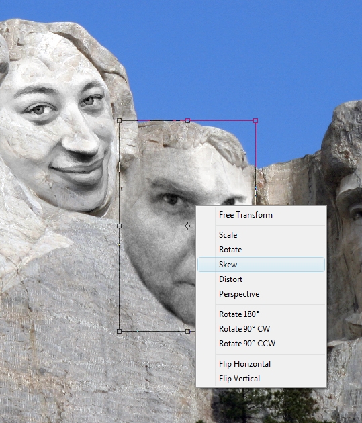Click the left-middle transform edge handle
Screen dimensions: 362x423
120,226
